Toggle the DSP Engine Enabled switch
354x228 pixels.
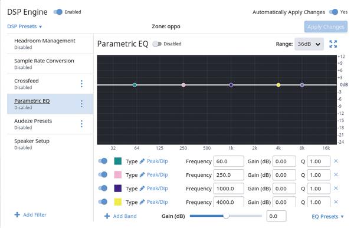pos(58,12)
